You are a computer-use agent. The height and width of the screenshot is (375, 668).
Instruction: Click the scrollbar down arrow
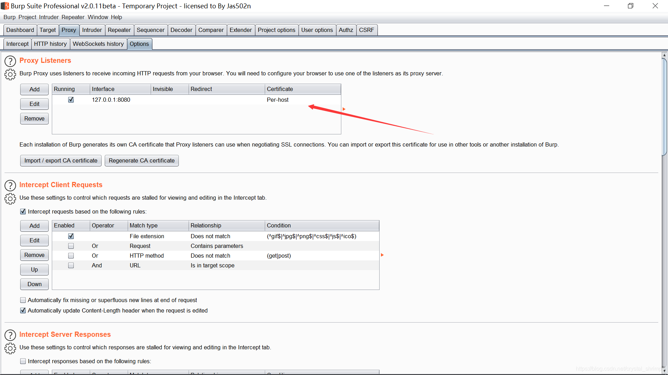click(x=664, y=371)
